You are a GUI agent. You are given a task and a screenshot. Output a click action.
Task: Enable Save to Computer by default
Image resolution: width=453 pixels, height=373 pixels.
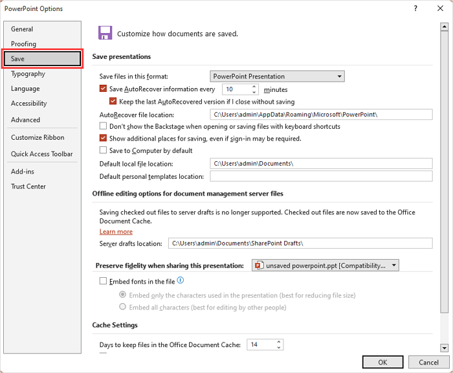104,150
